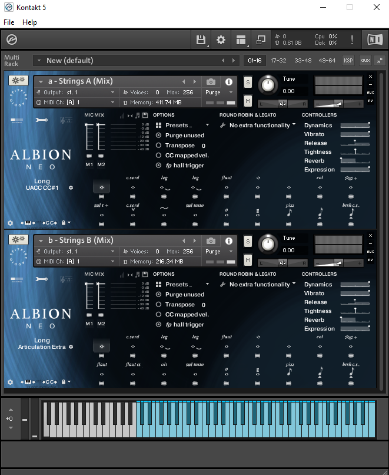This screenshot has width=389, height=475.
Task: Save mic mix icon in Strings A
Action: (x=145, y=115)
